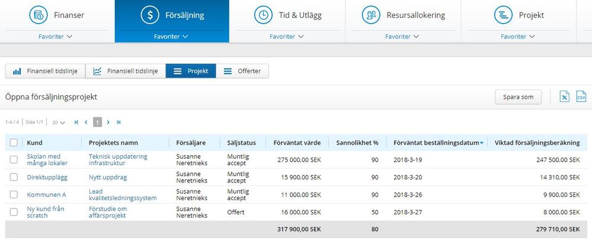This screenshot has width=592, height=244.
Task: Switch to the Projekt list view
Action: coord(191,71)
